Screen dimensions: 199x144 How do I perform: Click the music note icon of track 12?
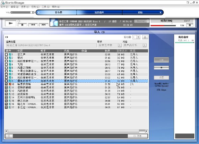pos(10,91)
